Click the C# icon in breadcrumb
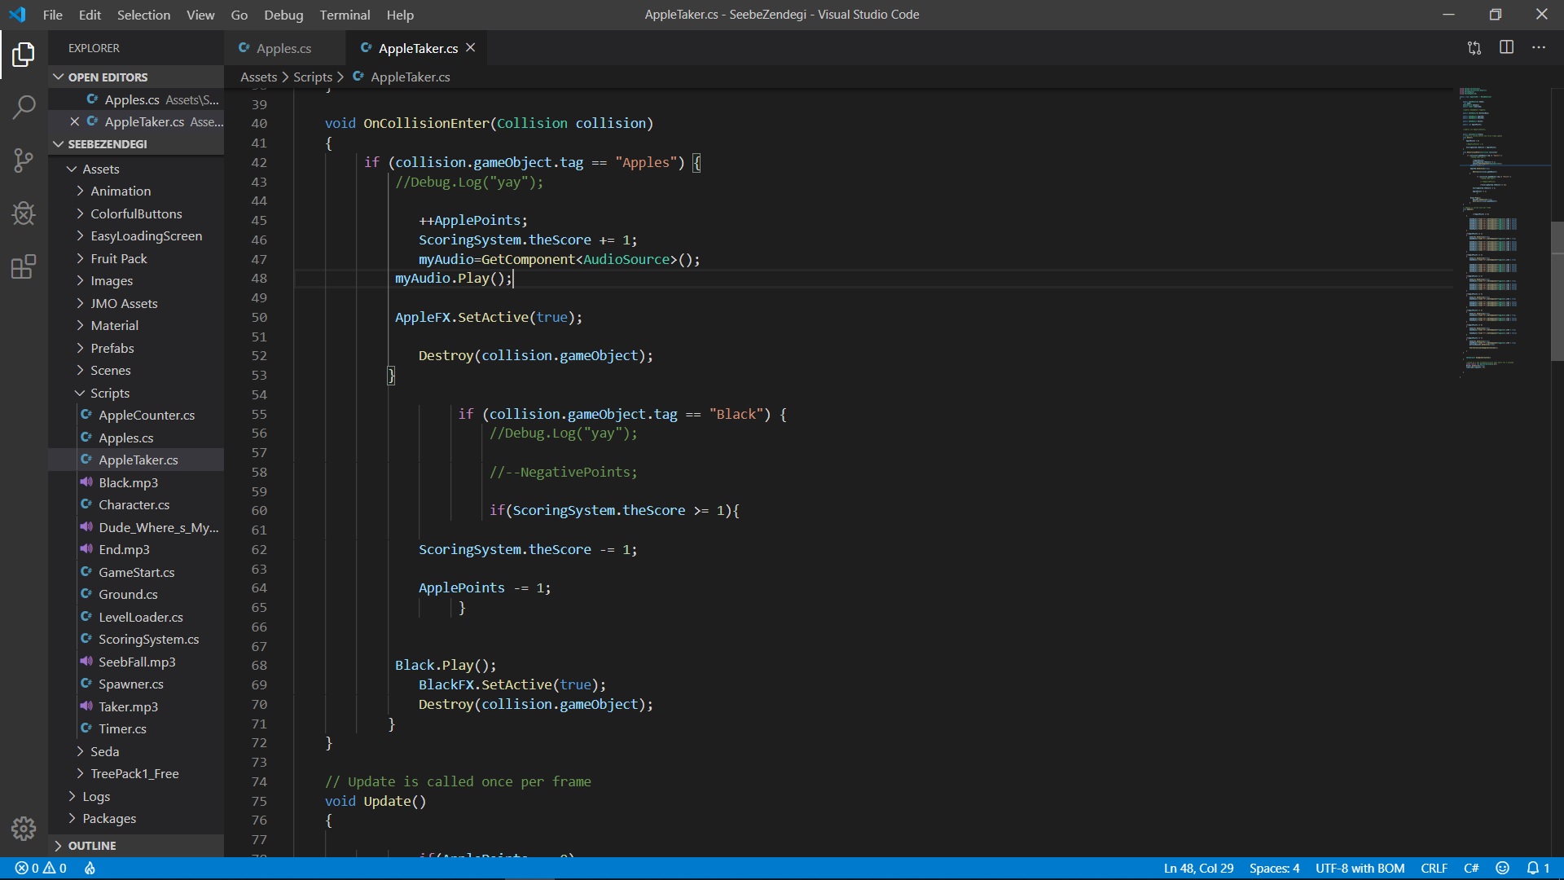The image size is (1564, 880). point(358,77)
